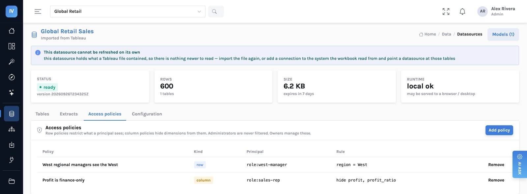Click the local ok runtime value

click(x=420, y=86)
